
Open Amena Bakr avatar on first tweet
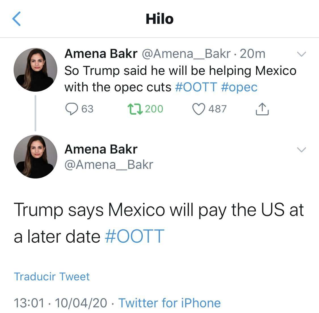pos(35,70)
